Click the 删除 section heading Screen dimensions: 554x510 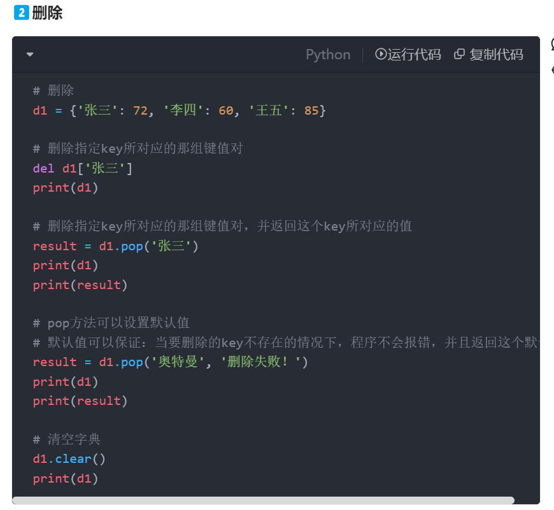(x=47, y=13)
